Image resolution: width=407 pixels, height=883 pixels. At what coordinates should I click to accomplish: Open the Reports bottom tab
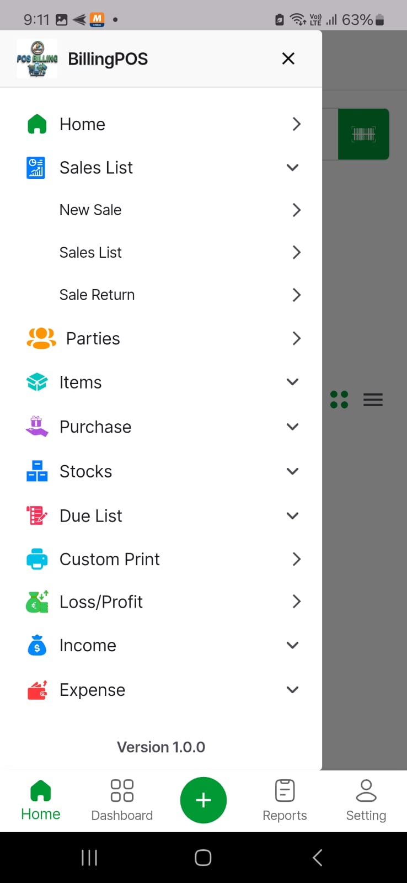coord(285,800)
